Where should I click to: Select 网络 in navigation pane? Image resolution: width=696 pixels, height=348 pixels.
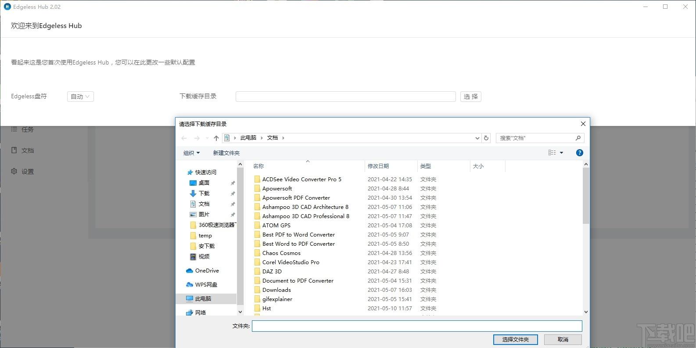[201, 312]
